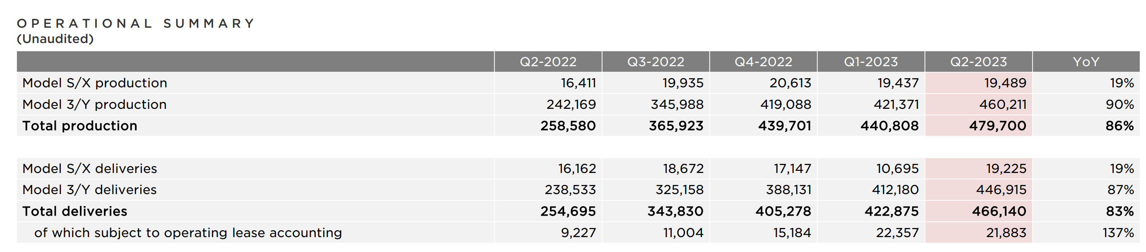Select the Q1-2023 column header
1146x252 pixels.
tap(871, 62)
